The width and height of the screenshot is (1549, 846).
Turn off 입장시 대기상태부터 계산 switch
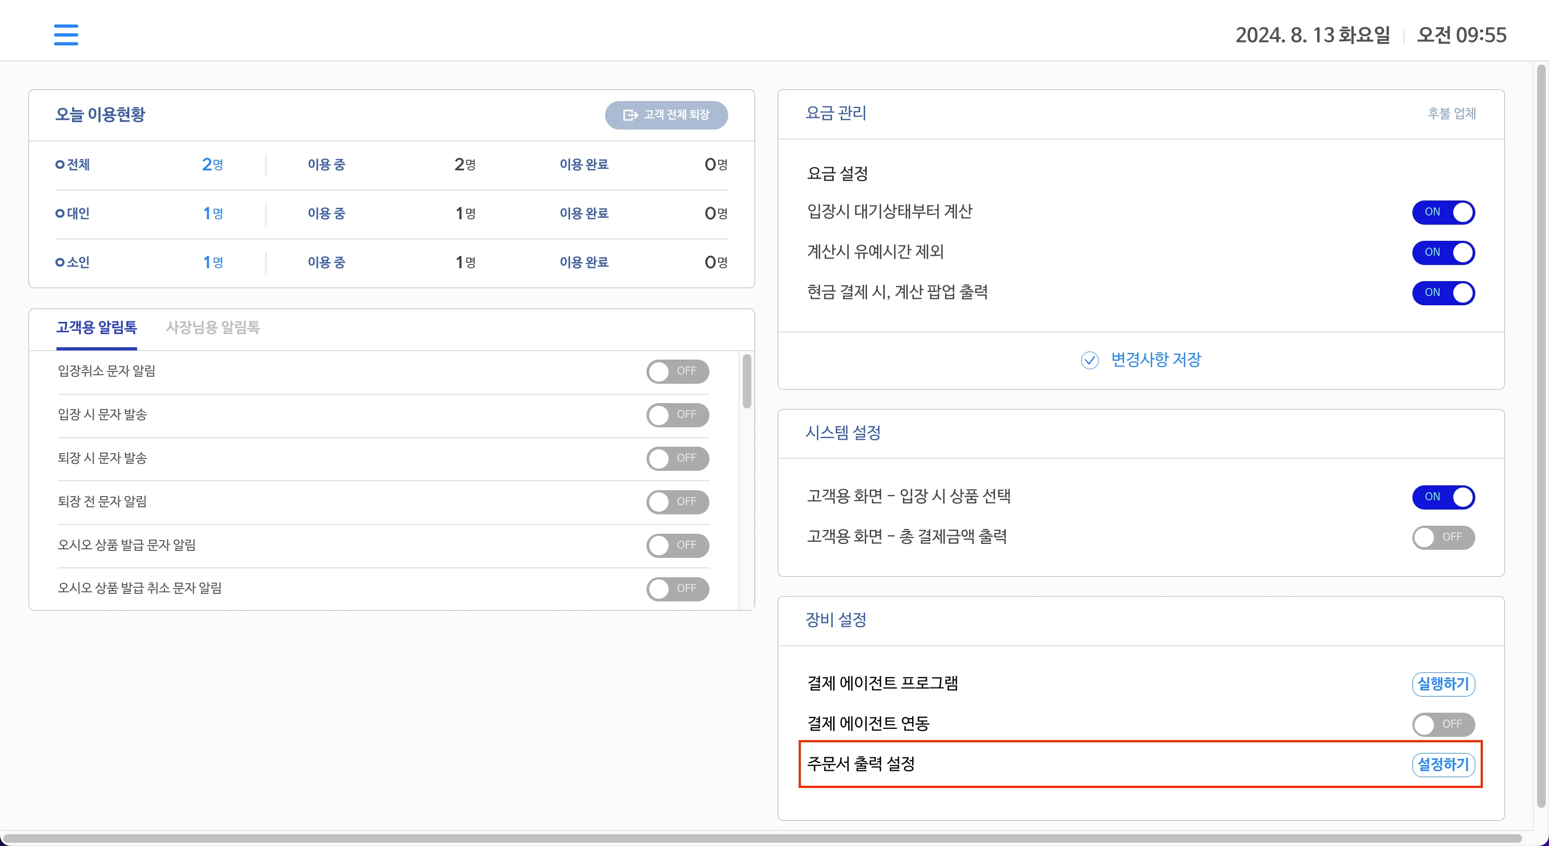[1443, 212]
